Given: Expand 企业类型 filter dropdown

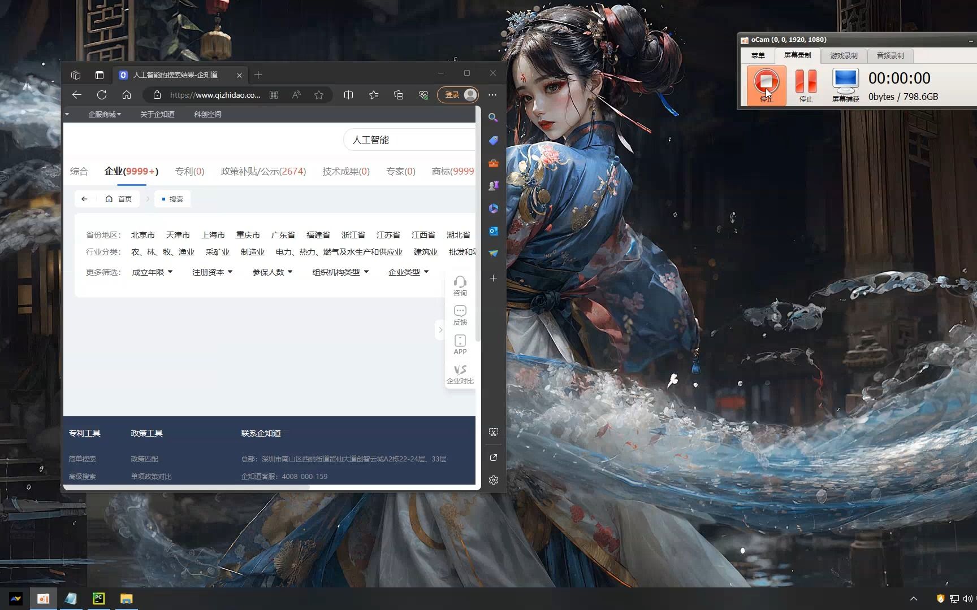Looking at the screenshot, I should 408,272.
